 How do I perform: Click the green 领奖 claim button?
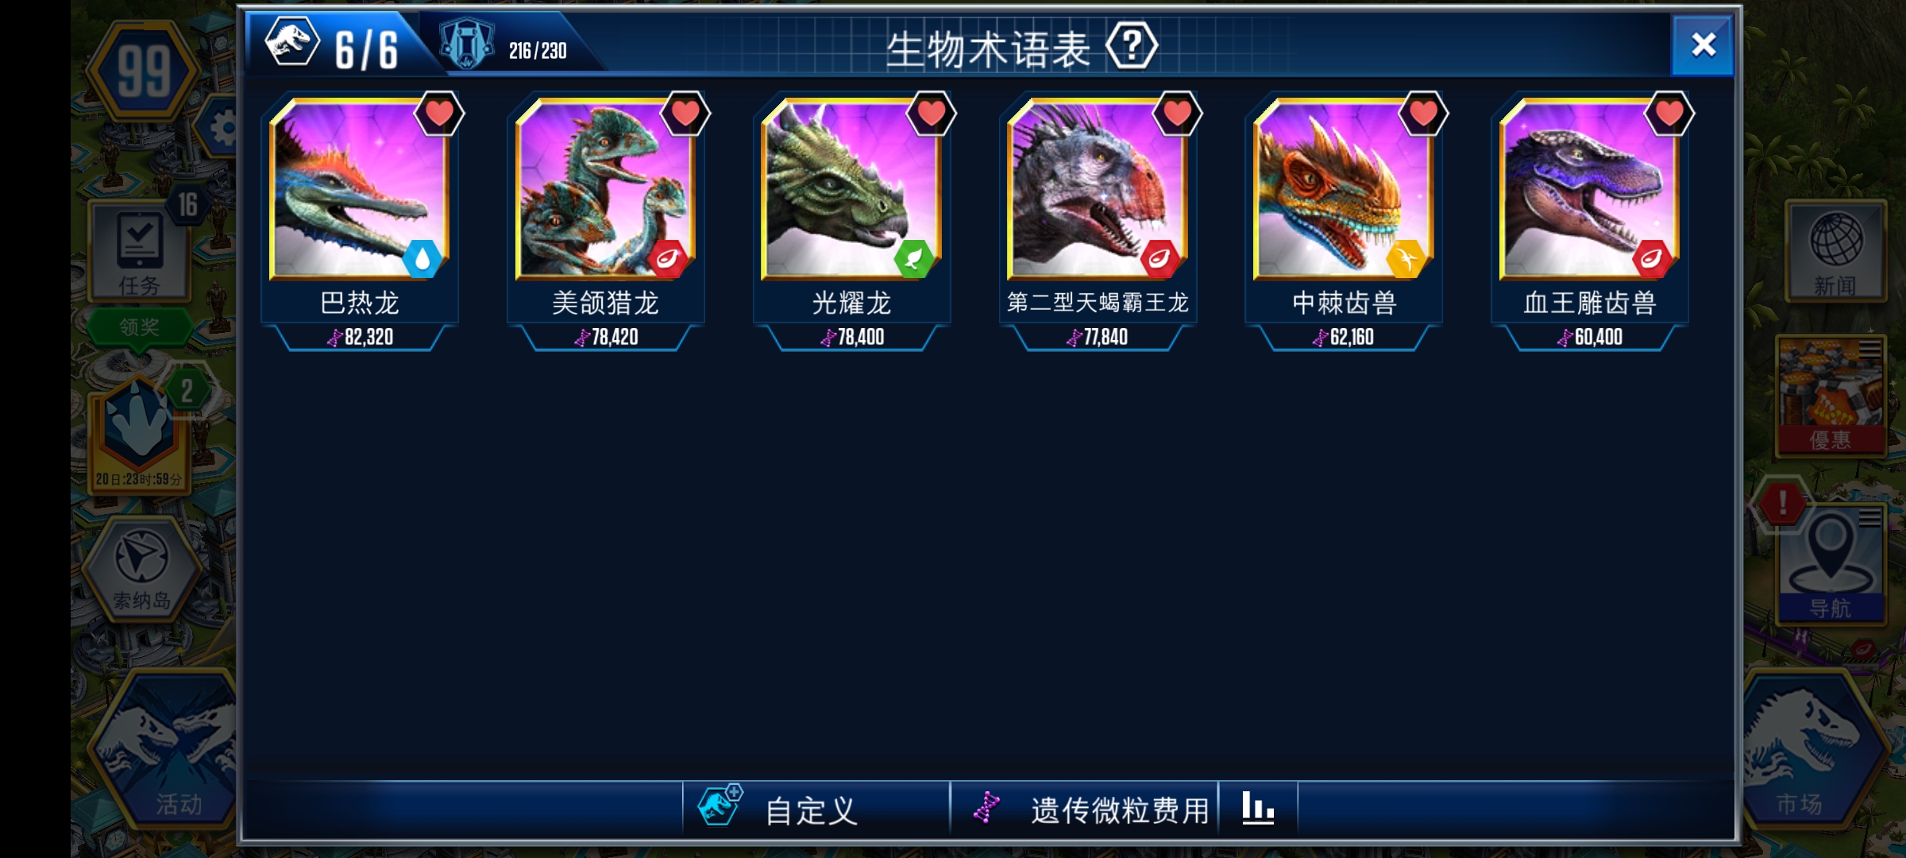140,327
